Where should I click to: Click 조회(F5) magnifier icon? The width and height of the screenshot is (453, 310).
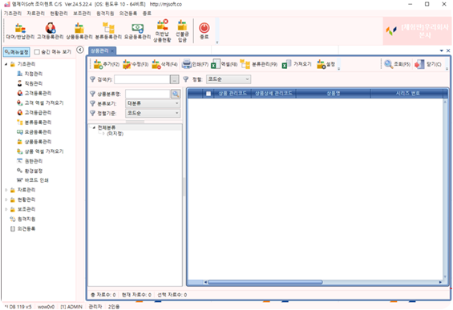(389, 64)
